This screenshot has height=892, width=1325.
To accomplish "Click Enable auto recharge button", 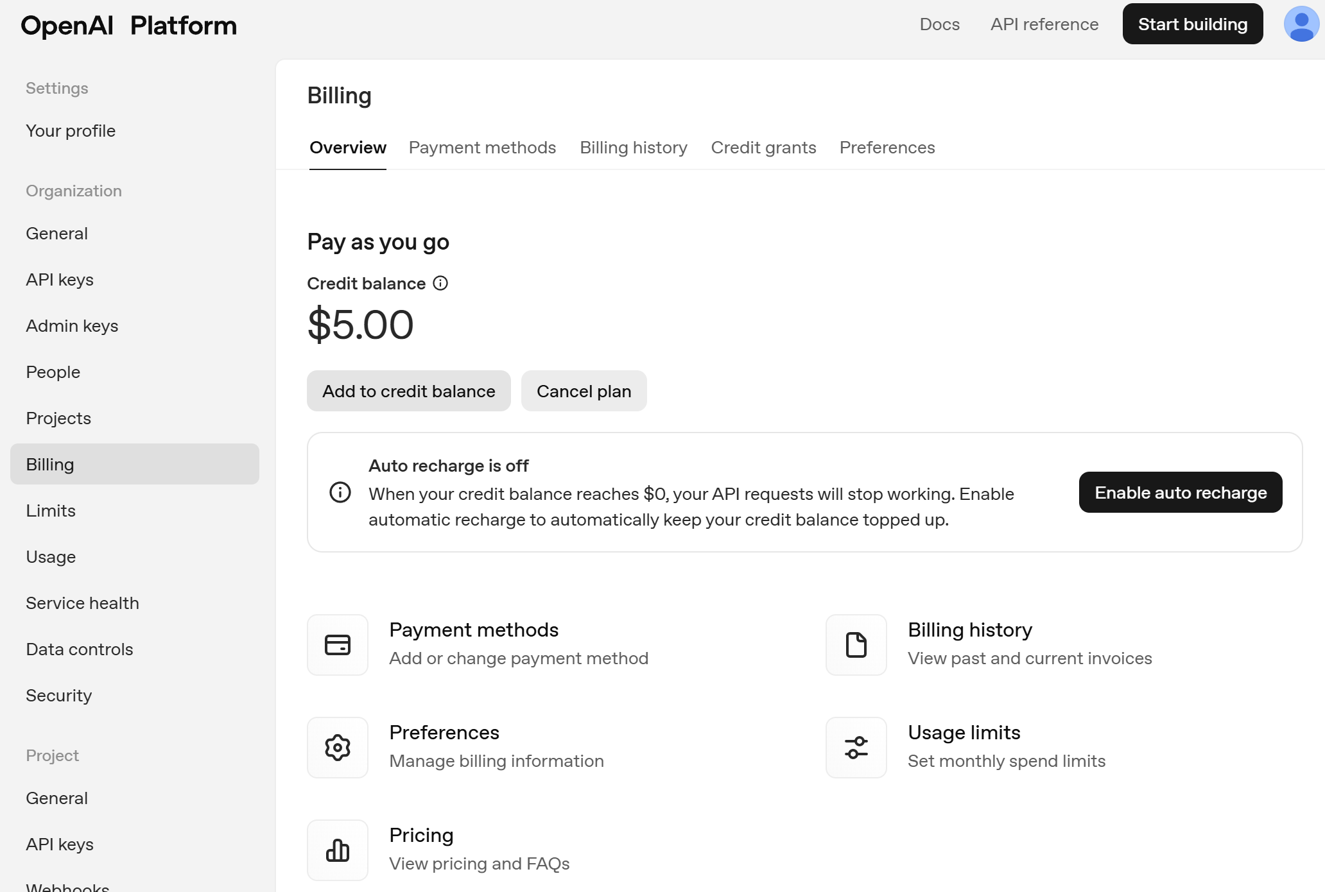I will click(x=1181, y=492).
